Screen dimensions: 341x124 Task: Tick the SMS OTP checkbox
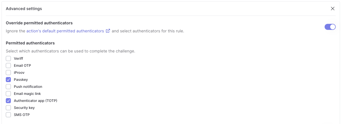(8, 115)
